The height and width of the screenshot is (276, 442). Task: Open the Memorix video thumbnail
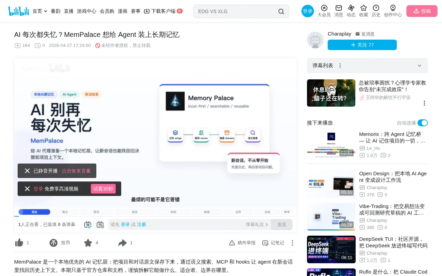331,144
